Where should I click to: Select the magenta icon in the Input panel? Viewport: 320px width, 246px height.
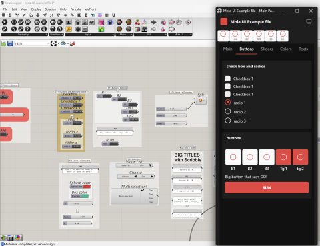point(101,22)
